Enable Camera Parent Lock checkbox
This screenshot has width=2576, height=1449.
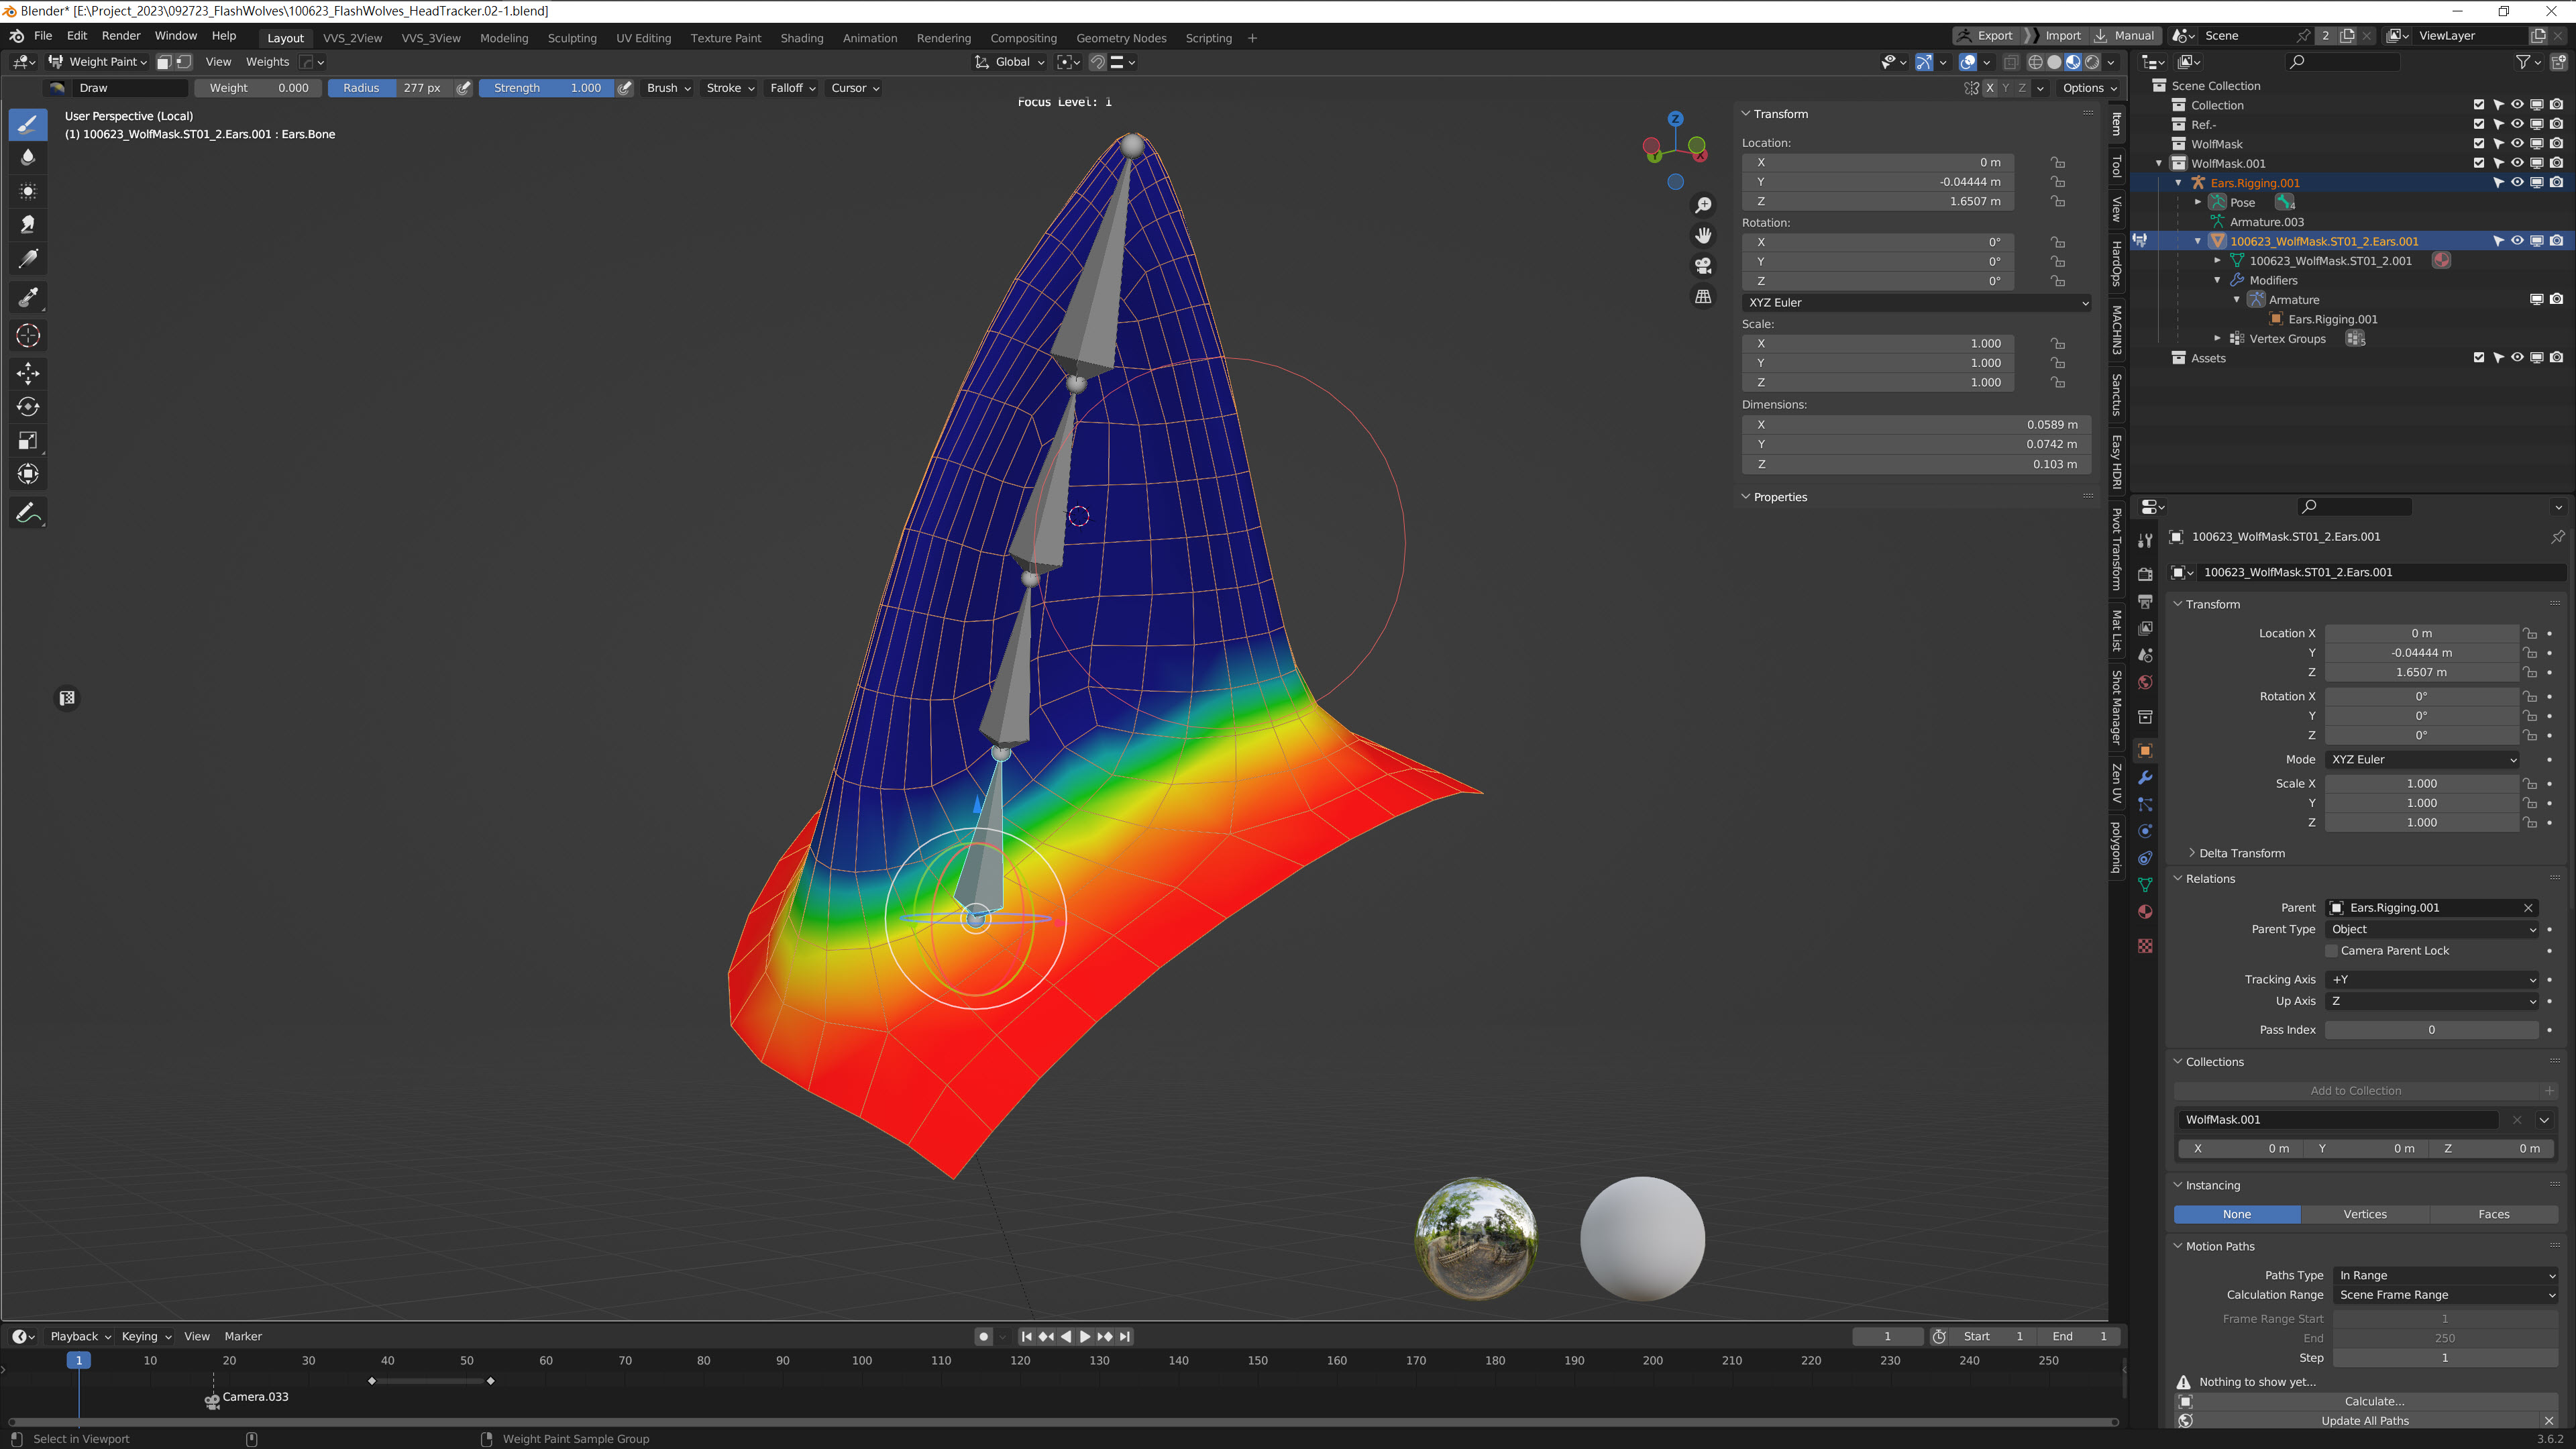point(2332,951)
